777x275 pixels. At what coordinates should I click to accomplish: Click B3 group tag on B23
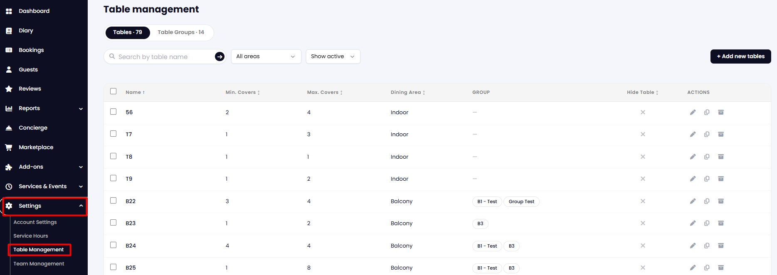click(480, 223)
